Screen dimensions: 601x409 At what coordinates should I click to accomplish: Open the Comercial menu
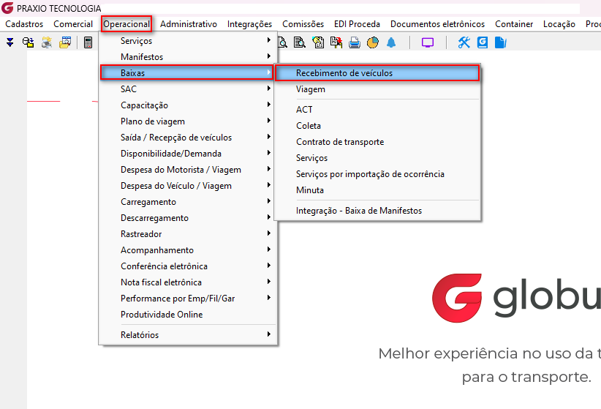pos(73,24)
